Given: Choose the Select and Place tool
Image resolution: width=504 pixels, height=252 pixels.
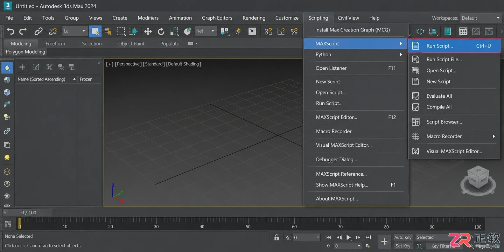Looking at the screenshot, I should pyautogui.click(x=188, y=31).
